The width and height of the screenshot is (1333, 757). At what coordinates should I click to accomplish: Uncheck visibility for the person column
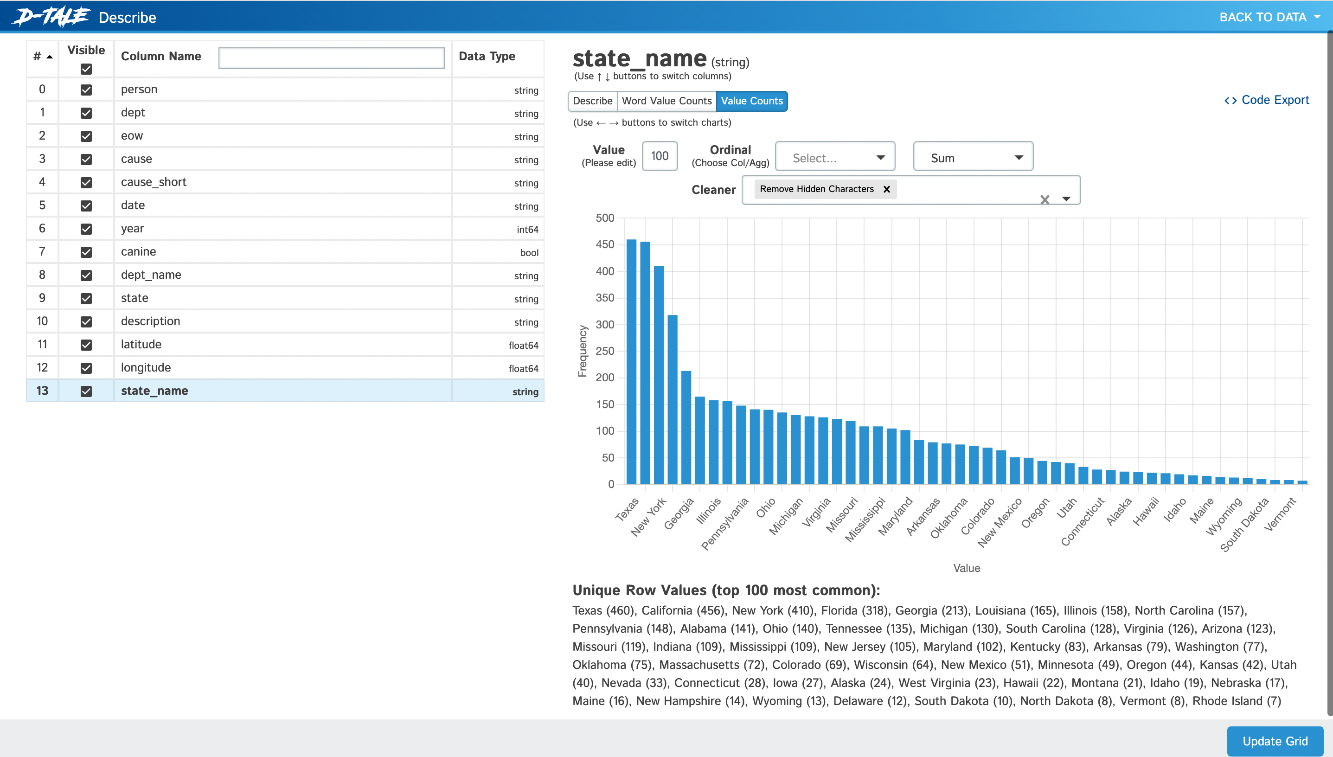[x=86, y=90]
